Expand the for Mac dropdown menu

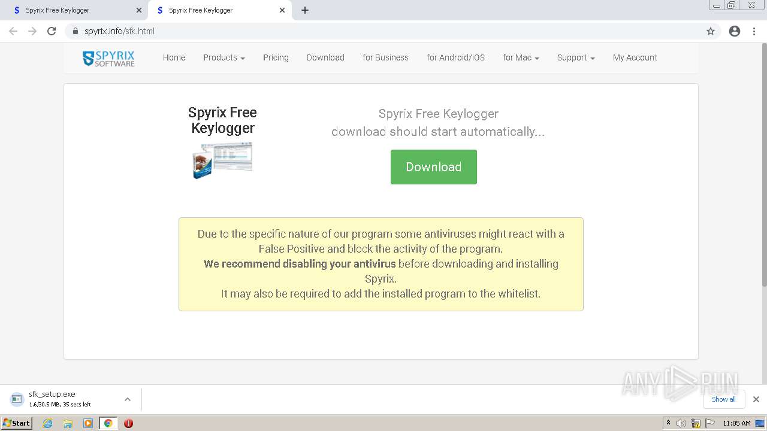(x=521, y=58)
